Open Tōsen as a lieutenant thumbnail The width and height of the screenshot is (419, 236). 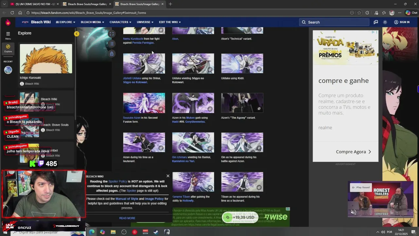pos(242,182)
